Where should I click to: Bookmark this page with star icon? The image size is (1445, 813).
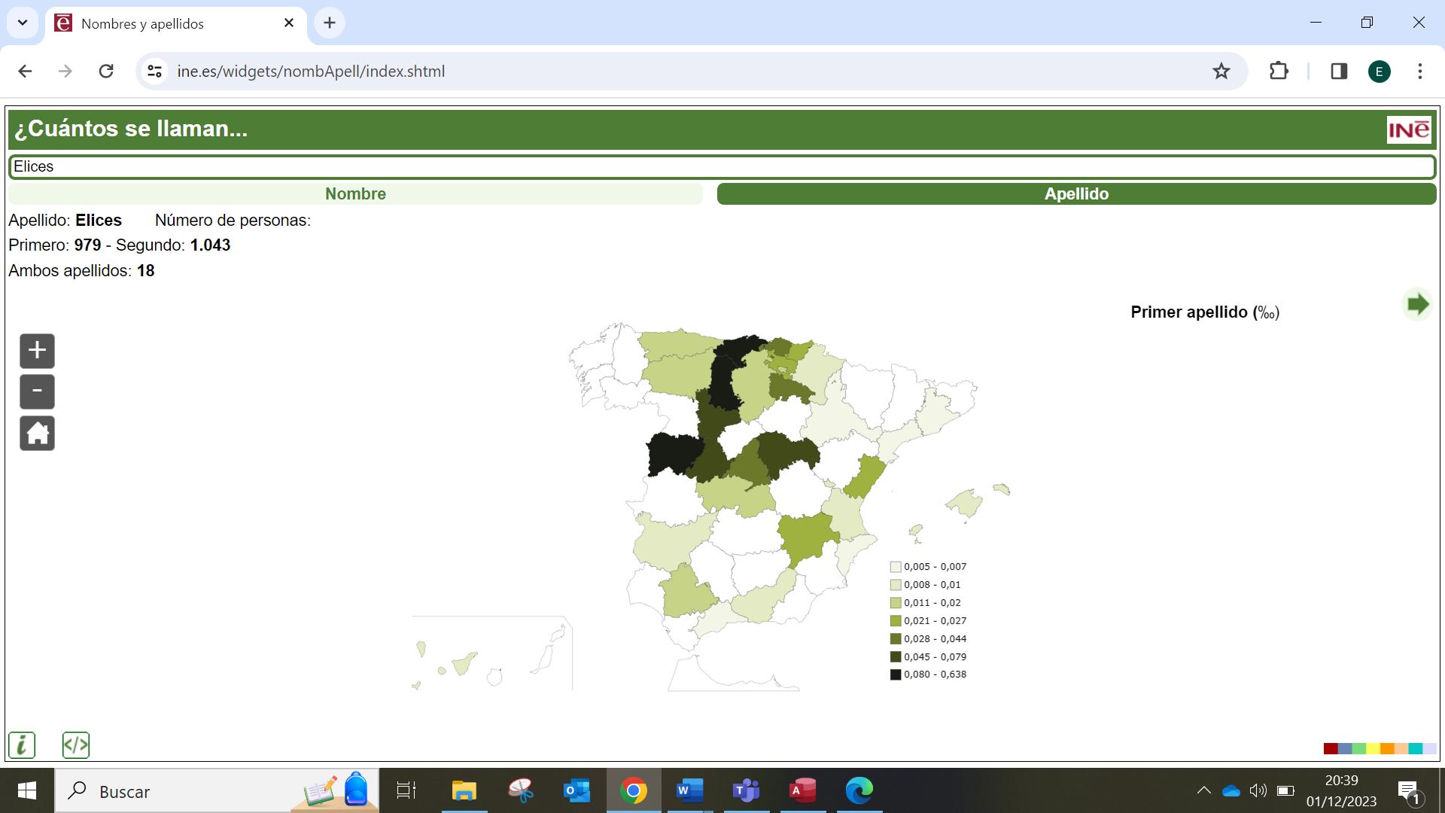(1221, 72)
